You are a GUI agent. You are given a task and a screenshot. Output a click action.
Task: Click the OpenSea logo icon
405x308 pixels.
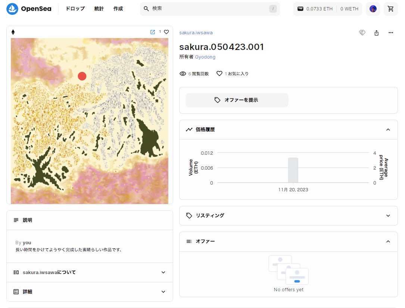tap(12, 9)
